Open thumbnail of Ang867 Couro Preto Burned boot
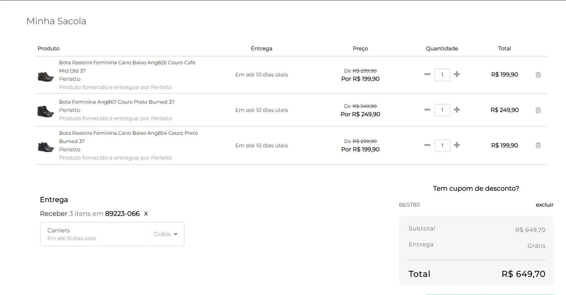566x295 pixels. coord(46,112)
